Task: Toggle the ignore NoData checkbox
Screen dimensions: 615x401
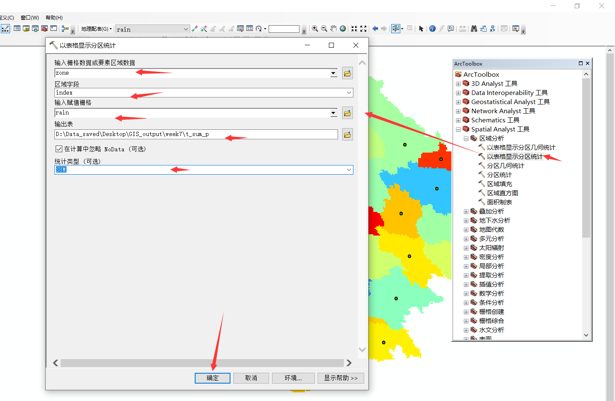Action: tap(59, 149)
